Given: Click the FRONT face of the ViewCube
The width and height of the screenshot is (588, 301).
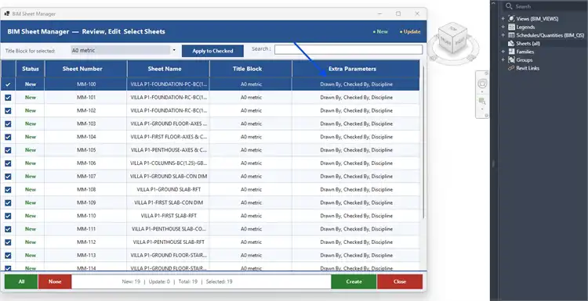Looking at the screenshot, I should tap(446, 40).
